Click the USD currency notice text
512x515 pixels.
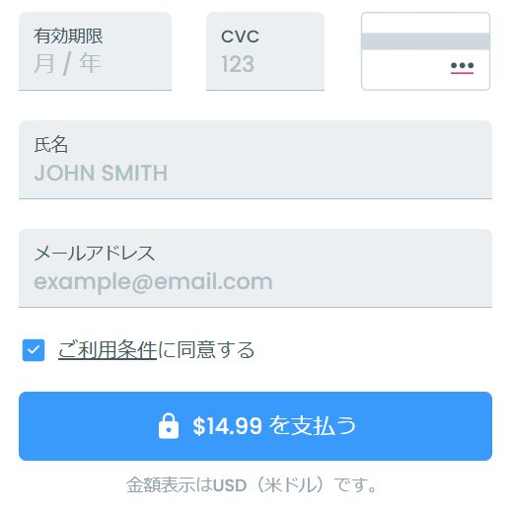[x=252, y=485]
